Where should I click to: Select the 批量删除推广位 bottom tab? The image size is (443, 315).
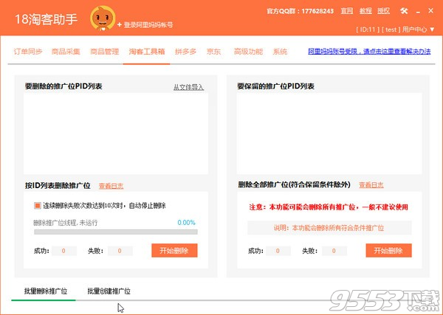46,291
